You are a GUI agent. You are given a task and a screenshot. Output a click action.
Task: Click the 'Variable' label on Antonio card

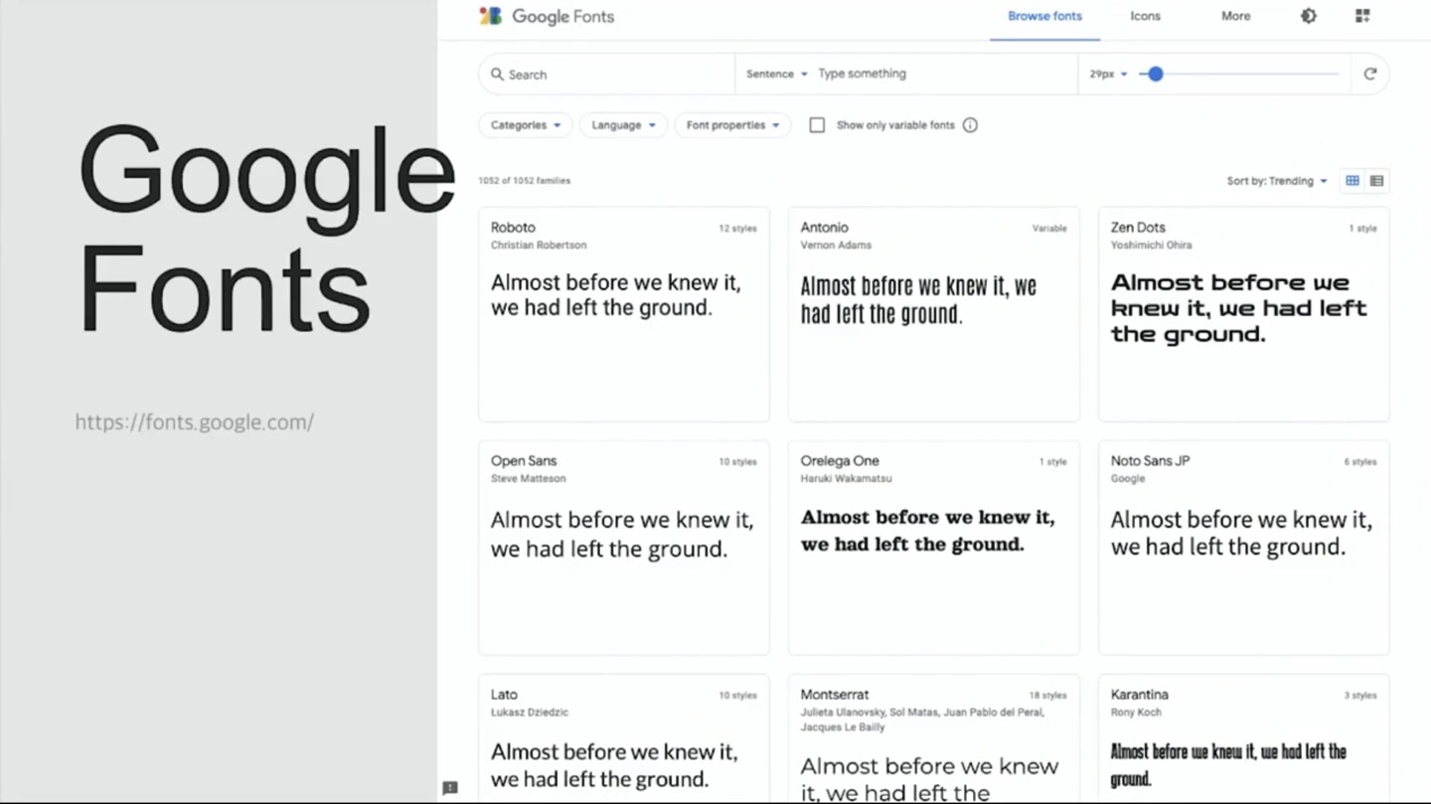point(1049,229)
